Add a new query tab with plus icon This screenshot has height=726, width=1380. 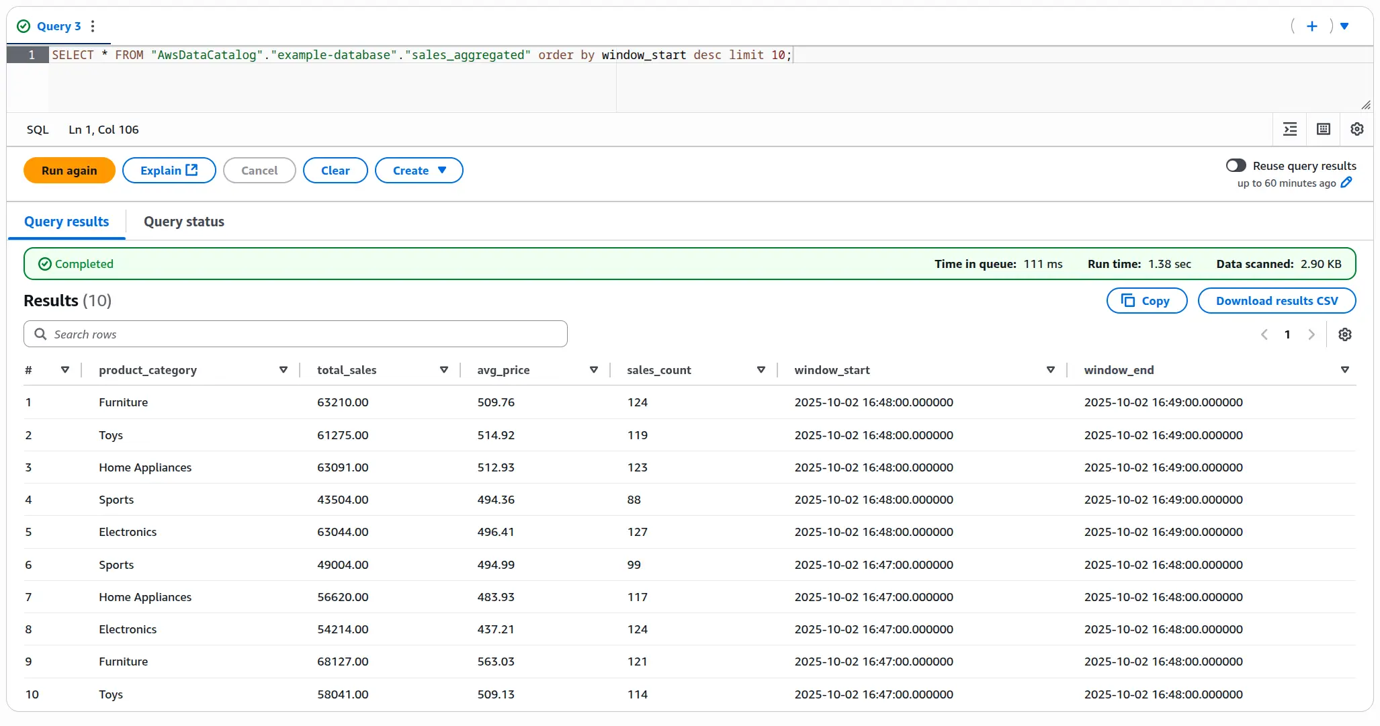(1311, 26)
